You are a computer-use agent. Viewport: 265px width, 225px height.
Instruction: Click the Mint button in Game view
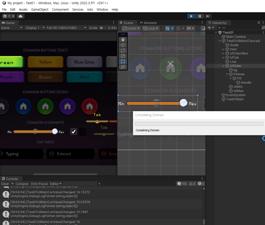pos(84,77)
